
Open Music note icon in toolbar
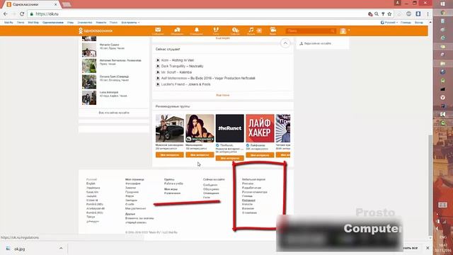click(251, 30)
